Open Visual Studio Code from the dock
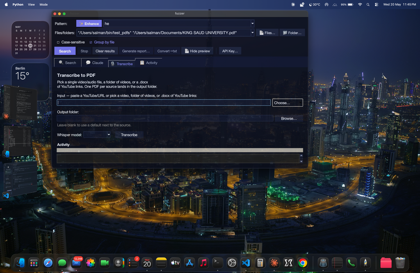 pos(246,263)
